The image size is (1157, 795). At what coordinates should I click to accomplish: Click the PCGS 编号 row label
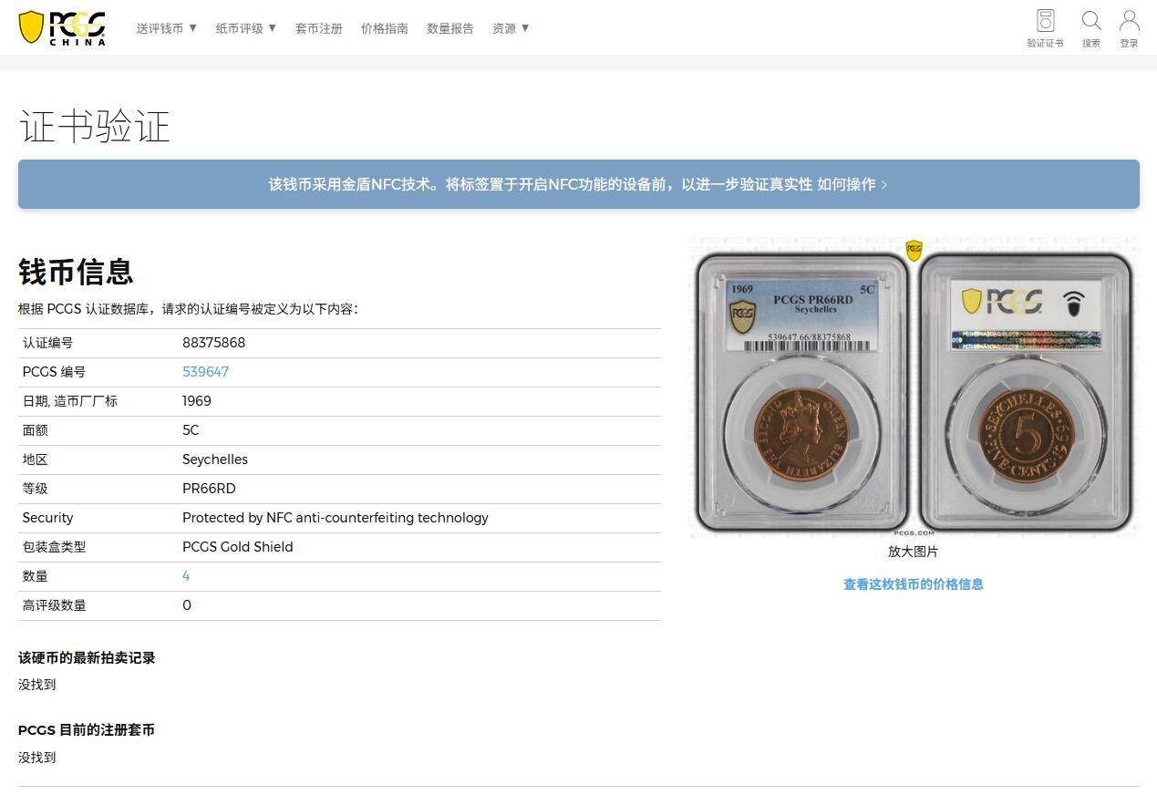pyautogui.click(x=54, y=372)
